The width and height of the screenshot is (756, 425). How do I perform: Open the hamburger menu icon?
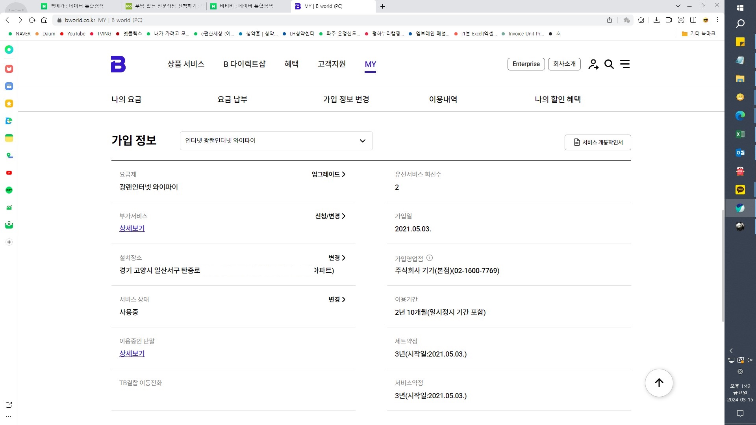(625, 64)
